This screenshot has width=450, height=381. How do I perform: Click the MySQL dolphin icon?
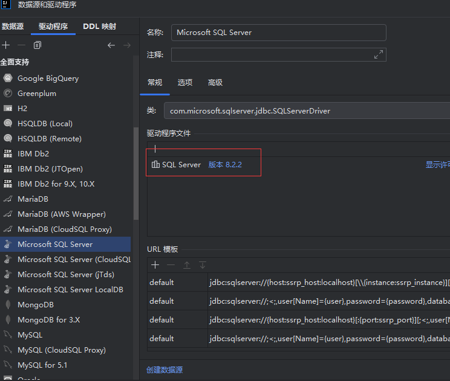coord(8,335)
